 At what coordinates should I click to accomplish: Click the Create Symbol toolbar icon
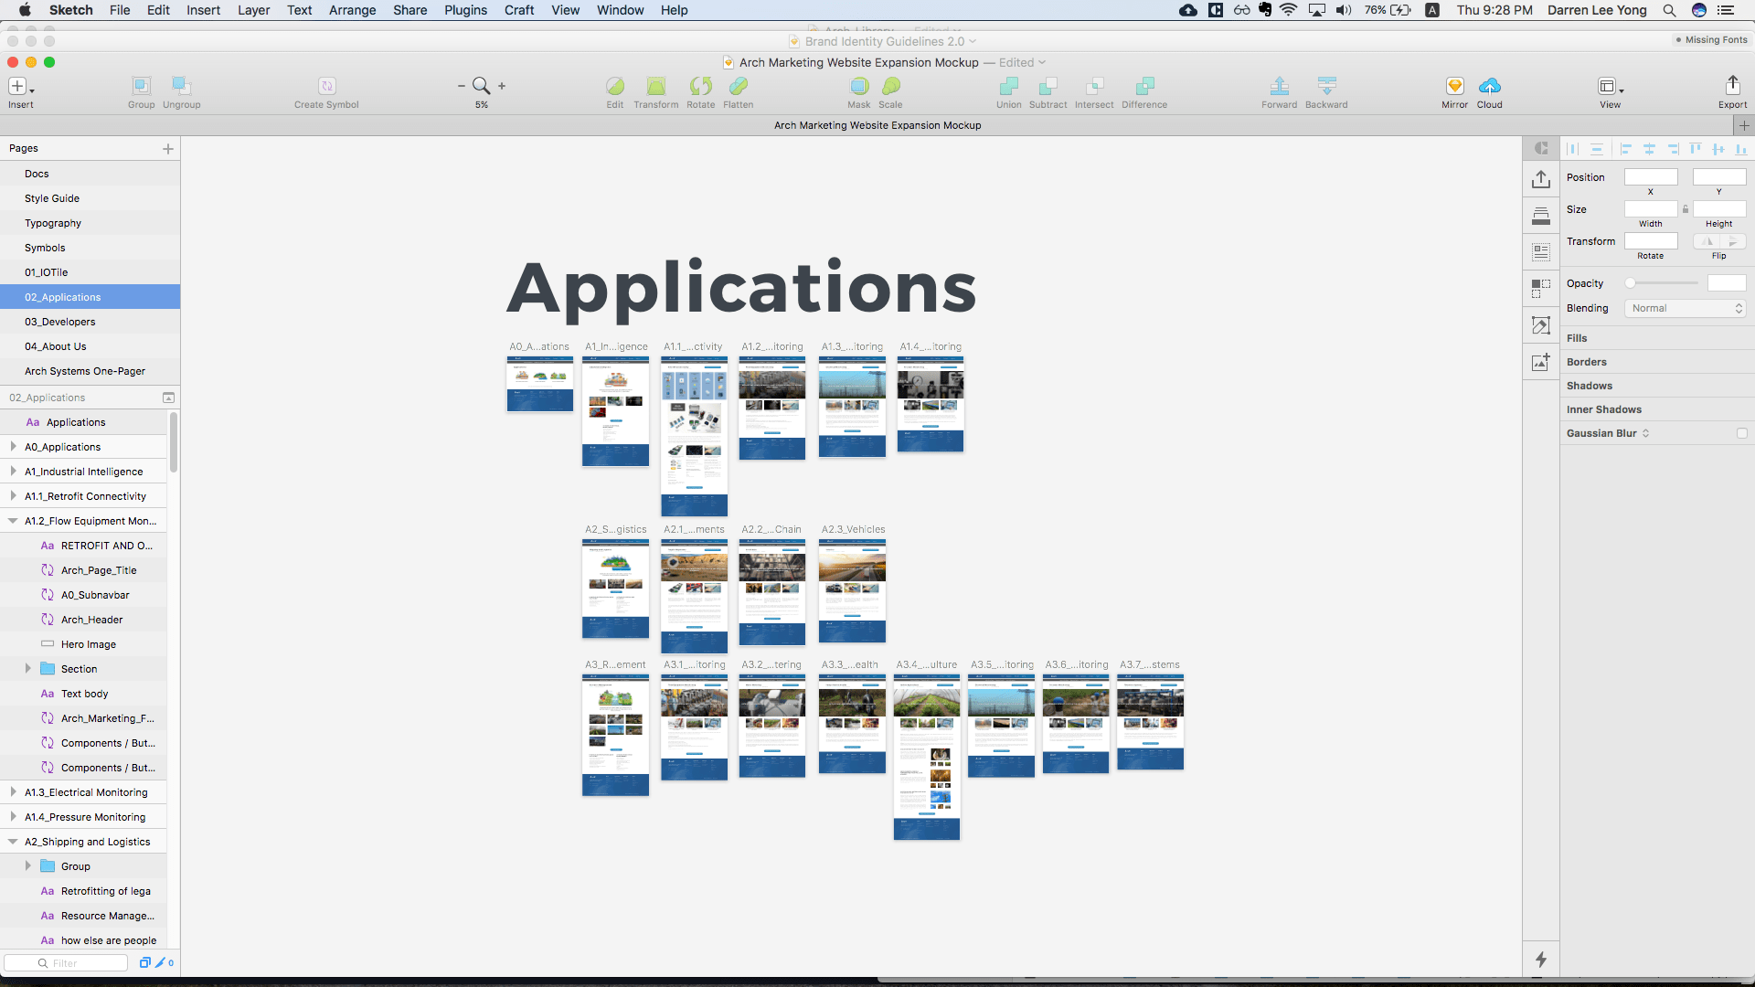pyautogui.click(x=326, y=87)
